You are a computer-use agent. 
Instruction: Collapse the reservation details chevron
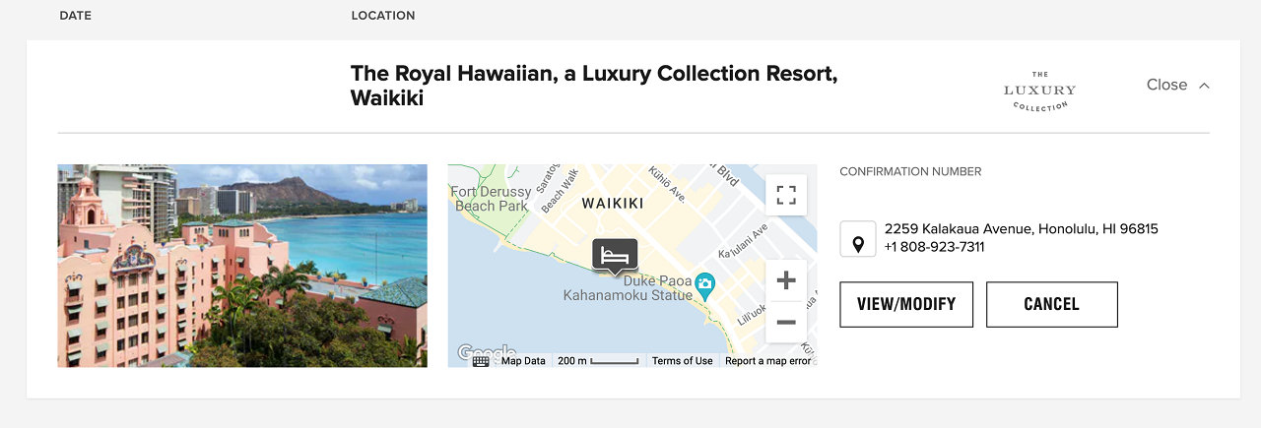click(x=1204, y=86)
